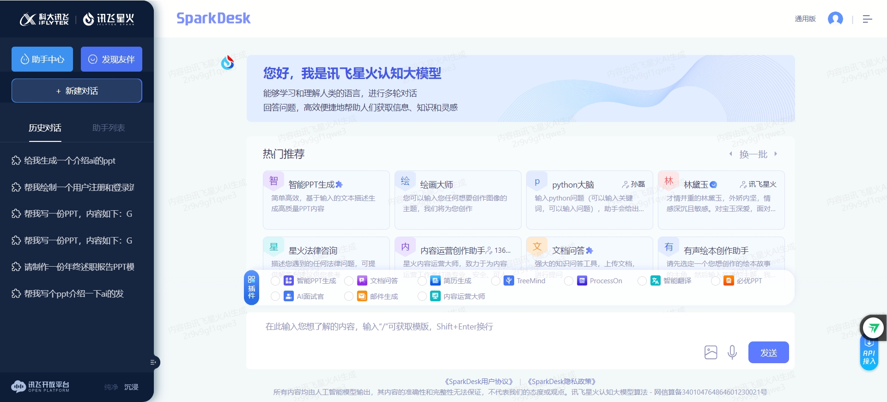This screenshot has height=402, width=887.
Task: Click the 发送 send button
Action: coord(769,353)
